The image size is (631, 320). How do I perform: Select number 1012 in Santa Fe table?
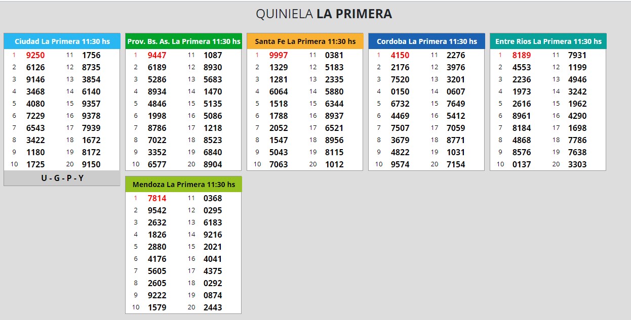(x=334, y=164)
